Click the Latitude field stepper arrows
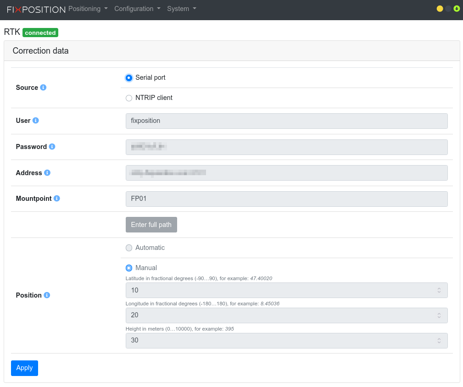 439,290
